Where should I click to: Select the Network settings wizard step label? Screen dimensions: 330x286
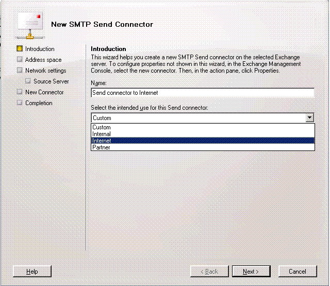coord(46,71)
